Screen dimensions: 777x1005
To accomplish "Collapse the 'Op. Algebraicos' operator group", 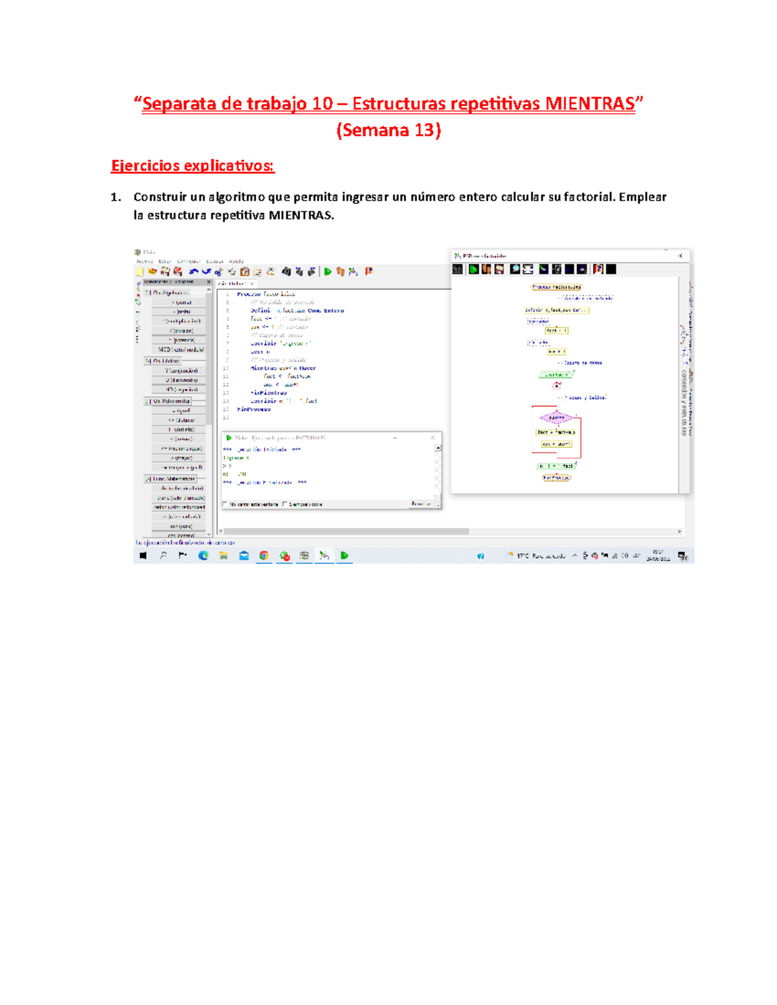I will click(x=148, y=293).
